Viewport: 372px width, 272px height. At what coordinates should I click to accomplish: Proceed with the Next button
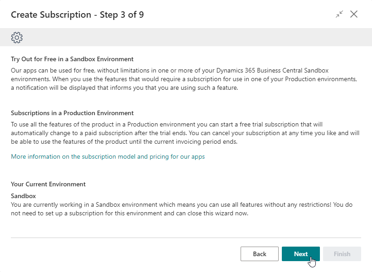point(301,254)
